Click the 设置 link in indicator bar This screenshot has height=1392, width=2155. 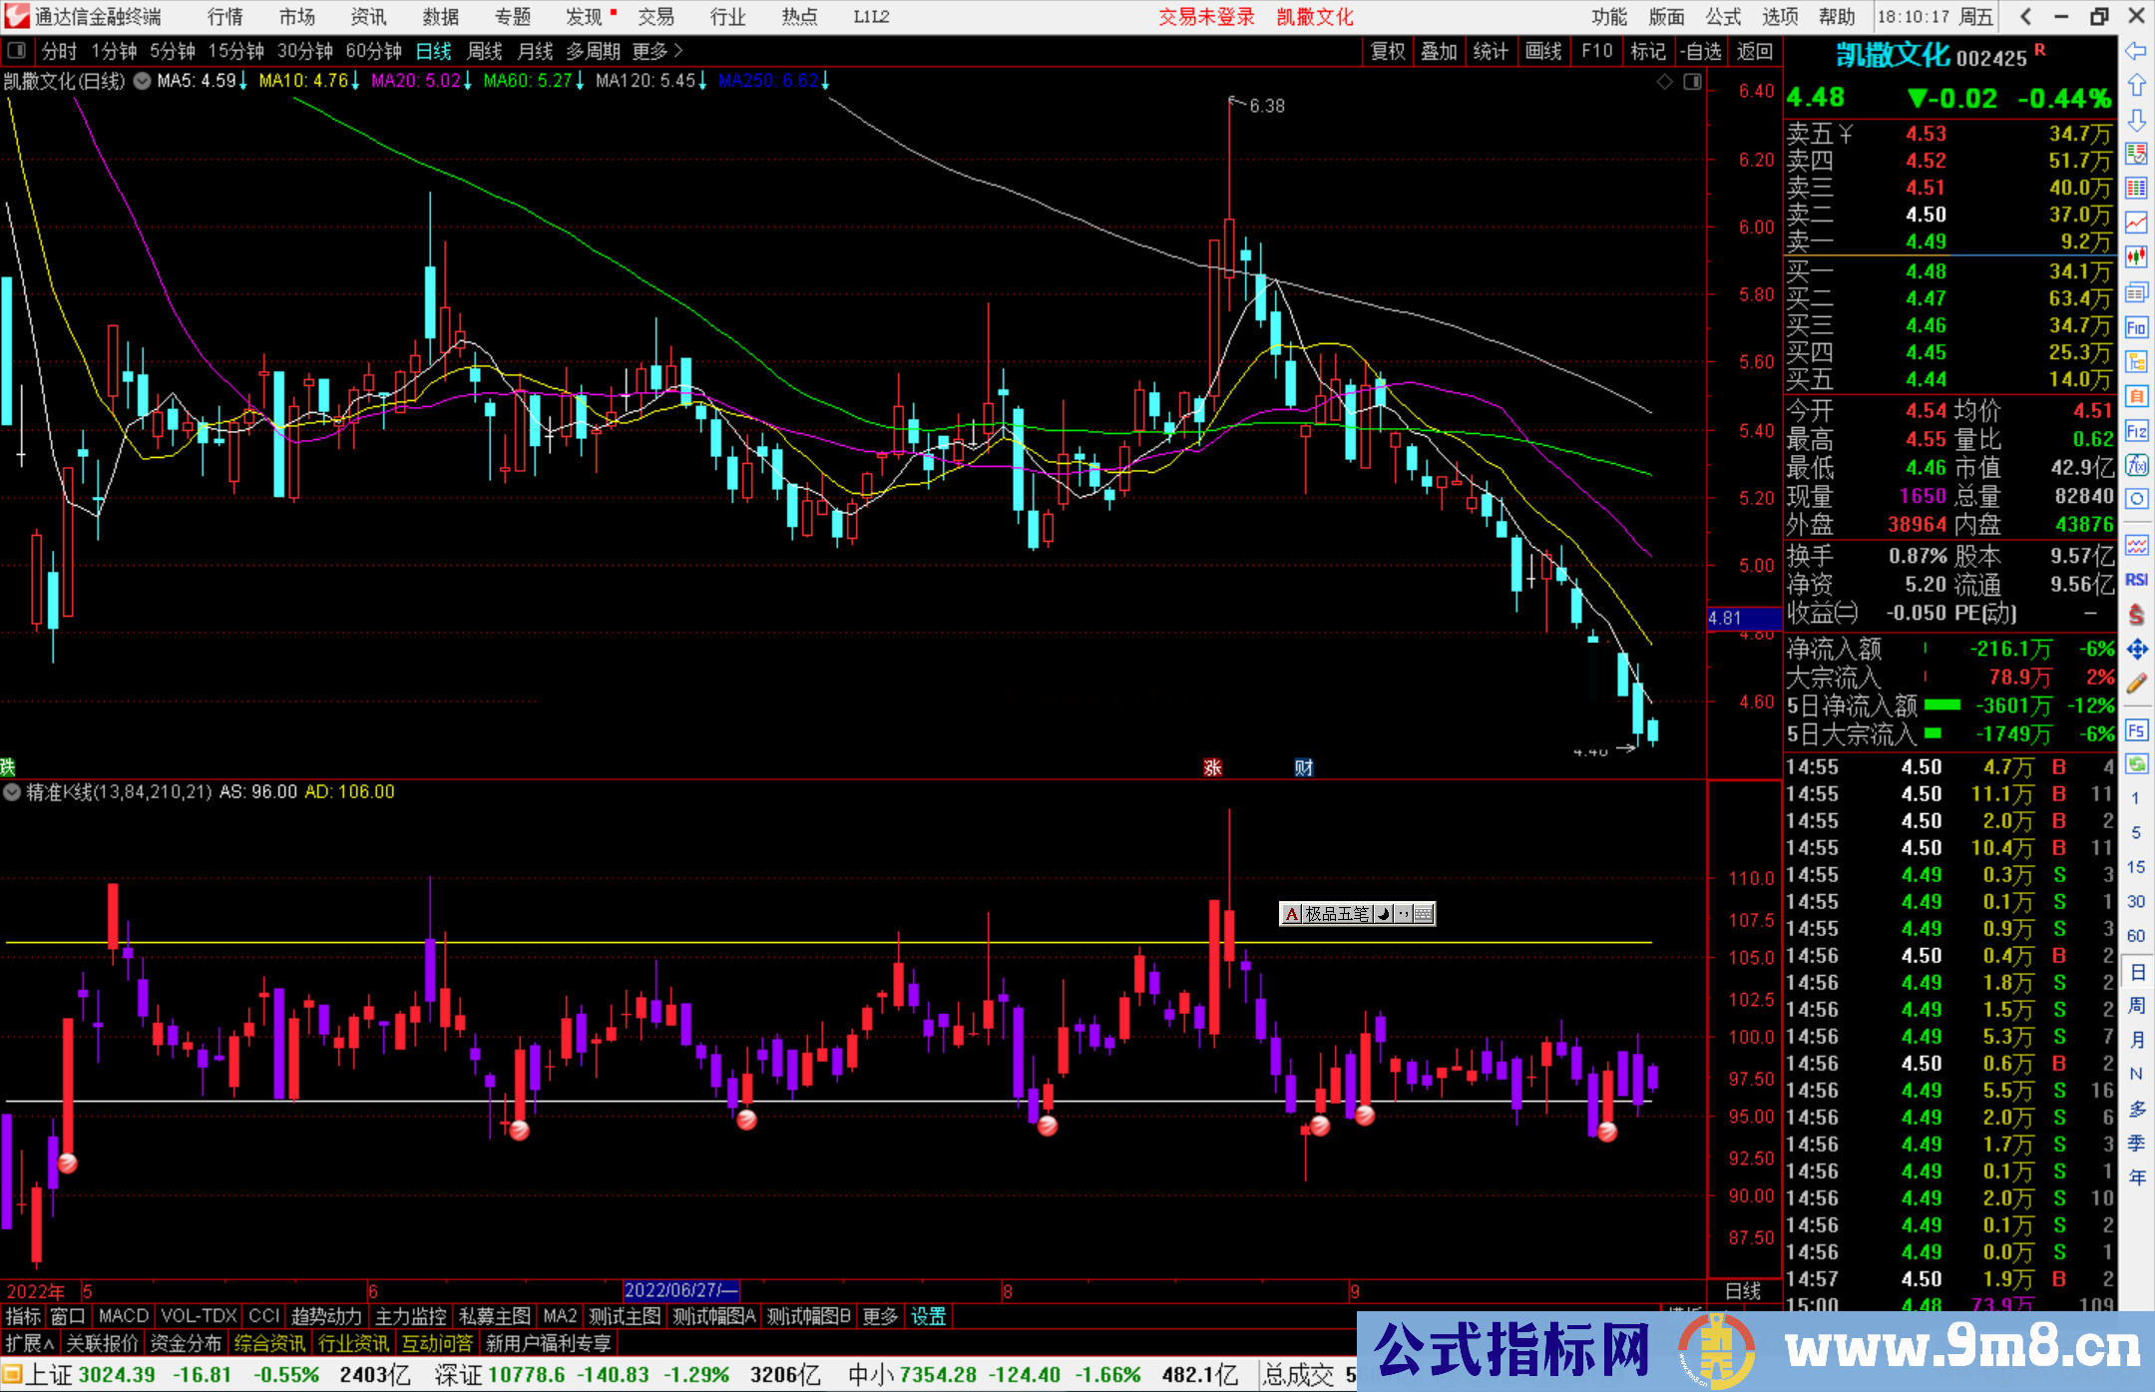coord(928,1316)
